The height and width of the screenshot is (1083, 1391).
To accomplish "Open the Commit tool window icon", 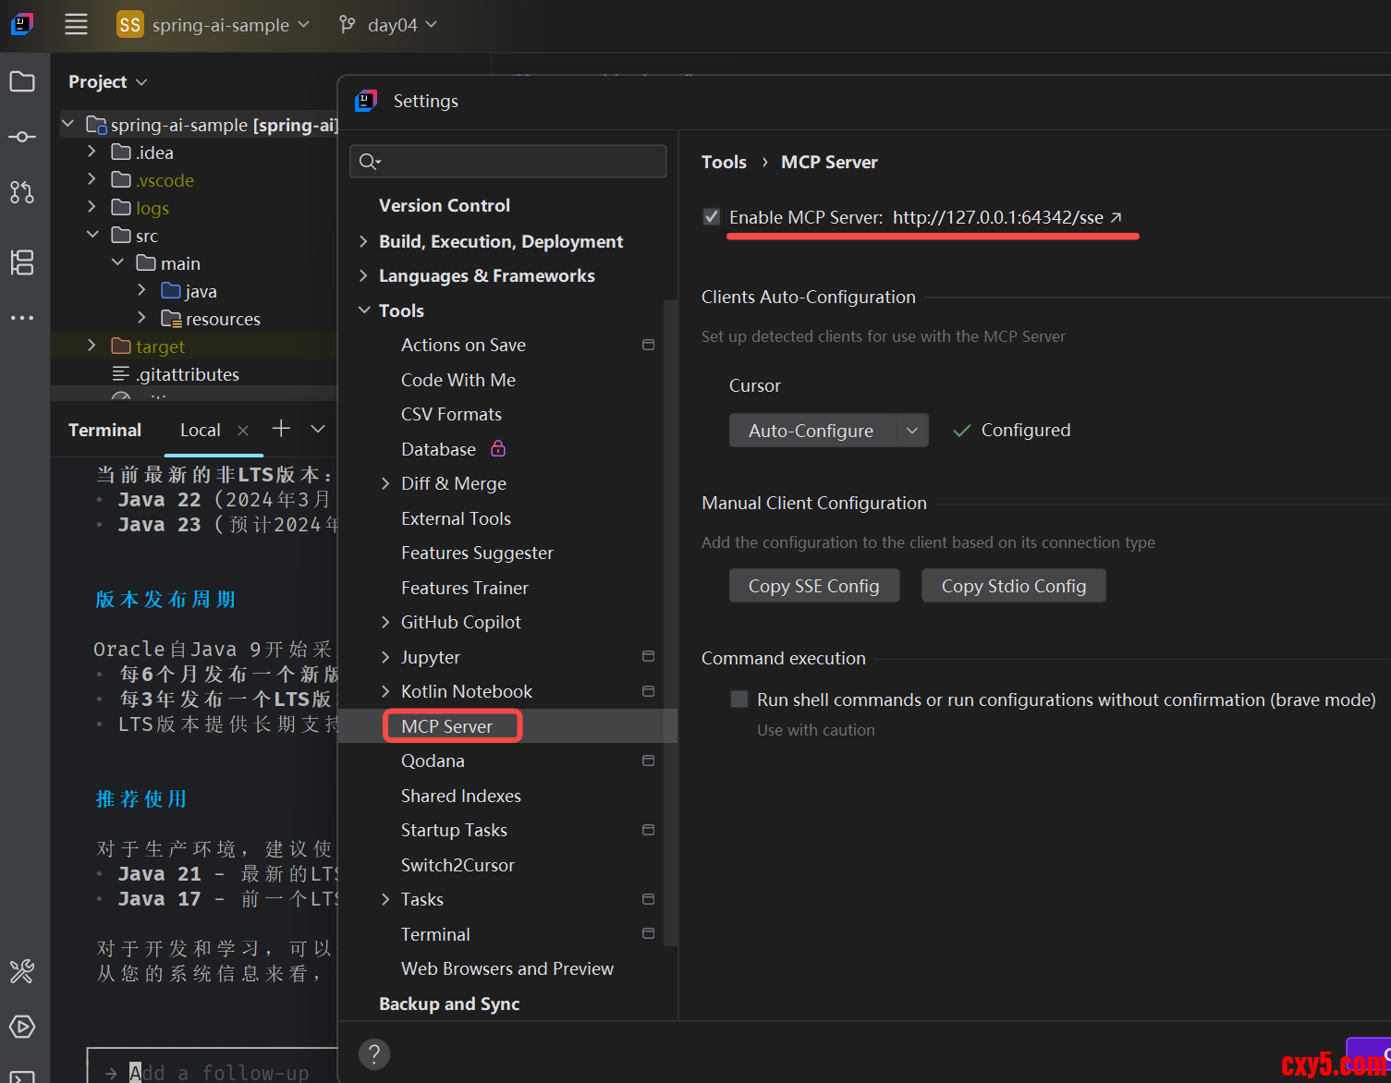I will coord(22,137).
